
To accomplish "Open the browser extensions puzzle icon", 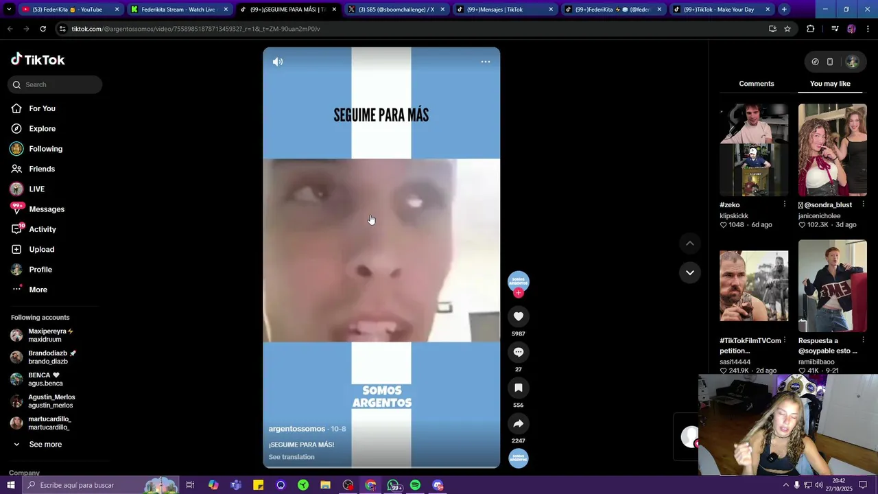I will pyautogui.click(x=811, y=29).
